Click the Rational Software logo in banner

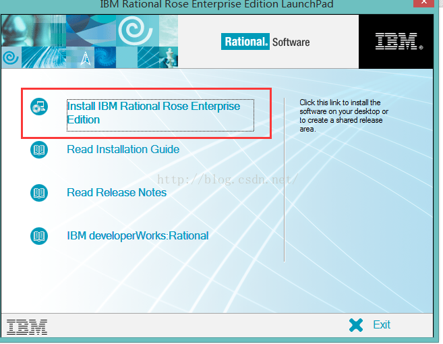coord(265,42)
